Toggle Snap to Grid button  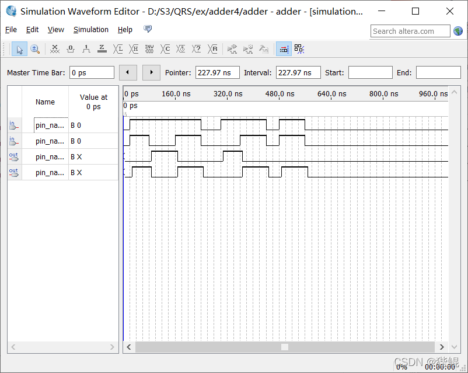284,49
